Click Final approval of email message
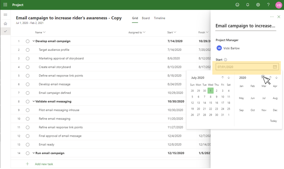 pos(60,136)
